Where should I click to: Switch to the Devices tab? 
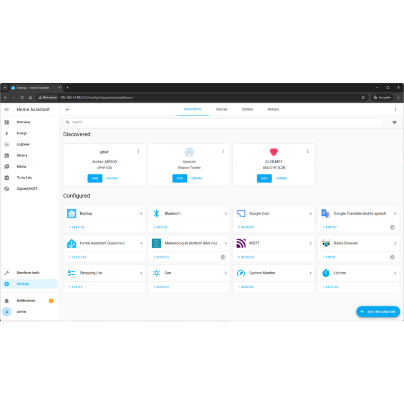click(222, 109)
